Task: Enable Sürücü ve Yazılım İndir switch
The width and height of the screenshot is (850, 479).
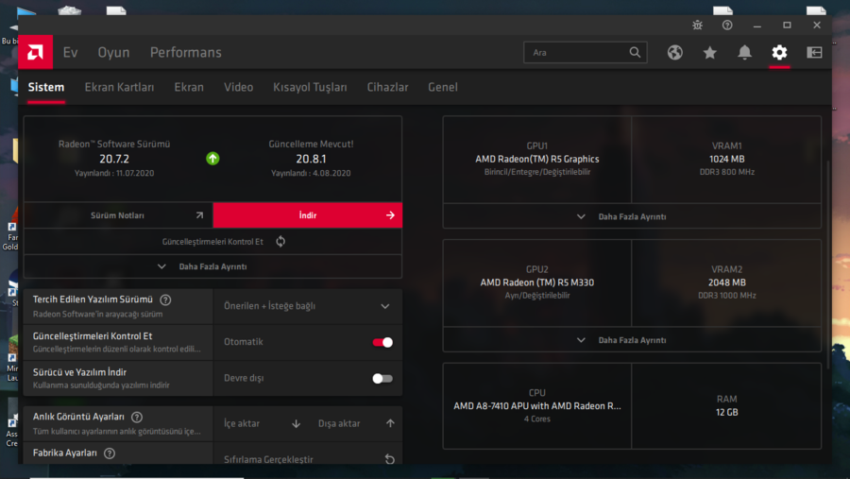Action: tap(382, 379)
